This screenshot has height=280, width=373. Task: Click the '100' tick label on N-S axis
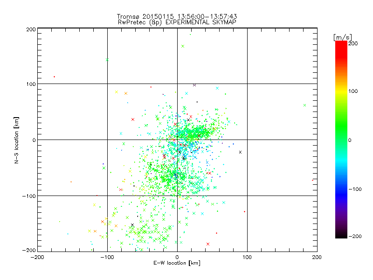31,84
